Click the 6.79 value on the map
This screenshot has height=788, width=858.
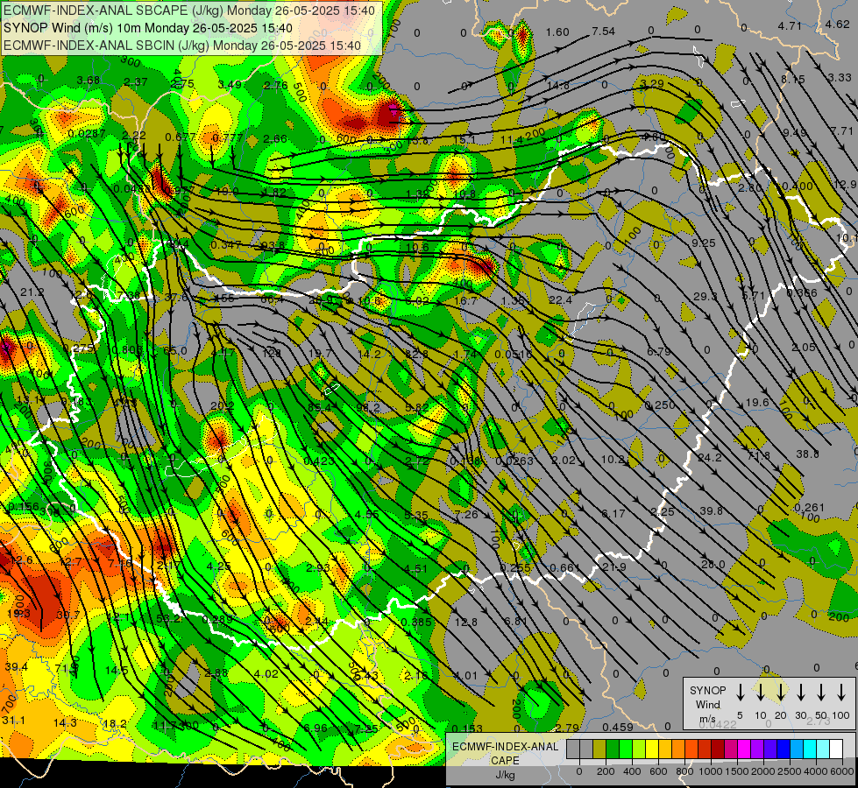point(659,352)
